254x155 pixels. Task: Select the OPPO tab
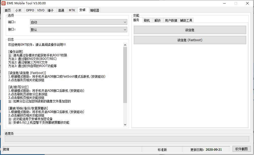click(x=30, y=10)
